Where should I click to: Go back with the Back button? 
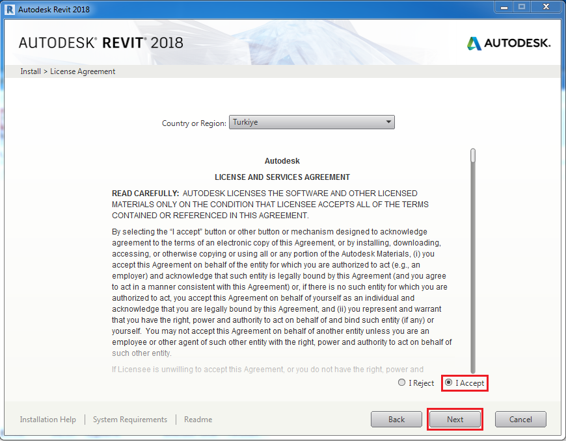point(396,420)
